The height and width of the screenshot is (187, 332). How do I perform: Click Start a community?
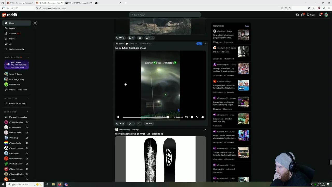pyautogui.click(x=17, y=49)
